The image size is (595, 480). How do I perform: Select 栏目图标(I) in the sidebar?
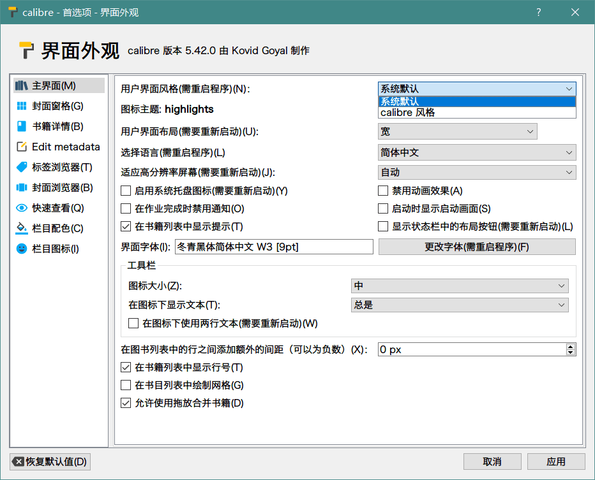(59, 249)
